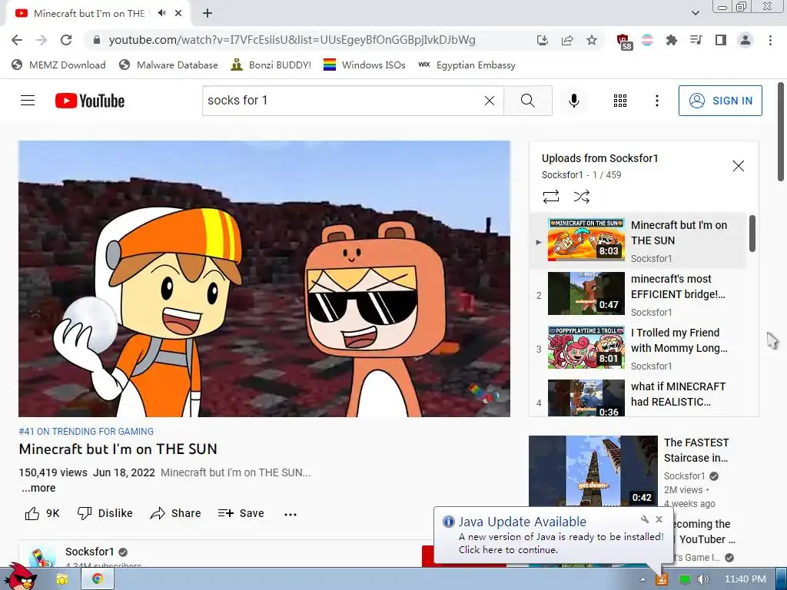Bookmark this page with the star

[x=592, y=40]
